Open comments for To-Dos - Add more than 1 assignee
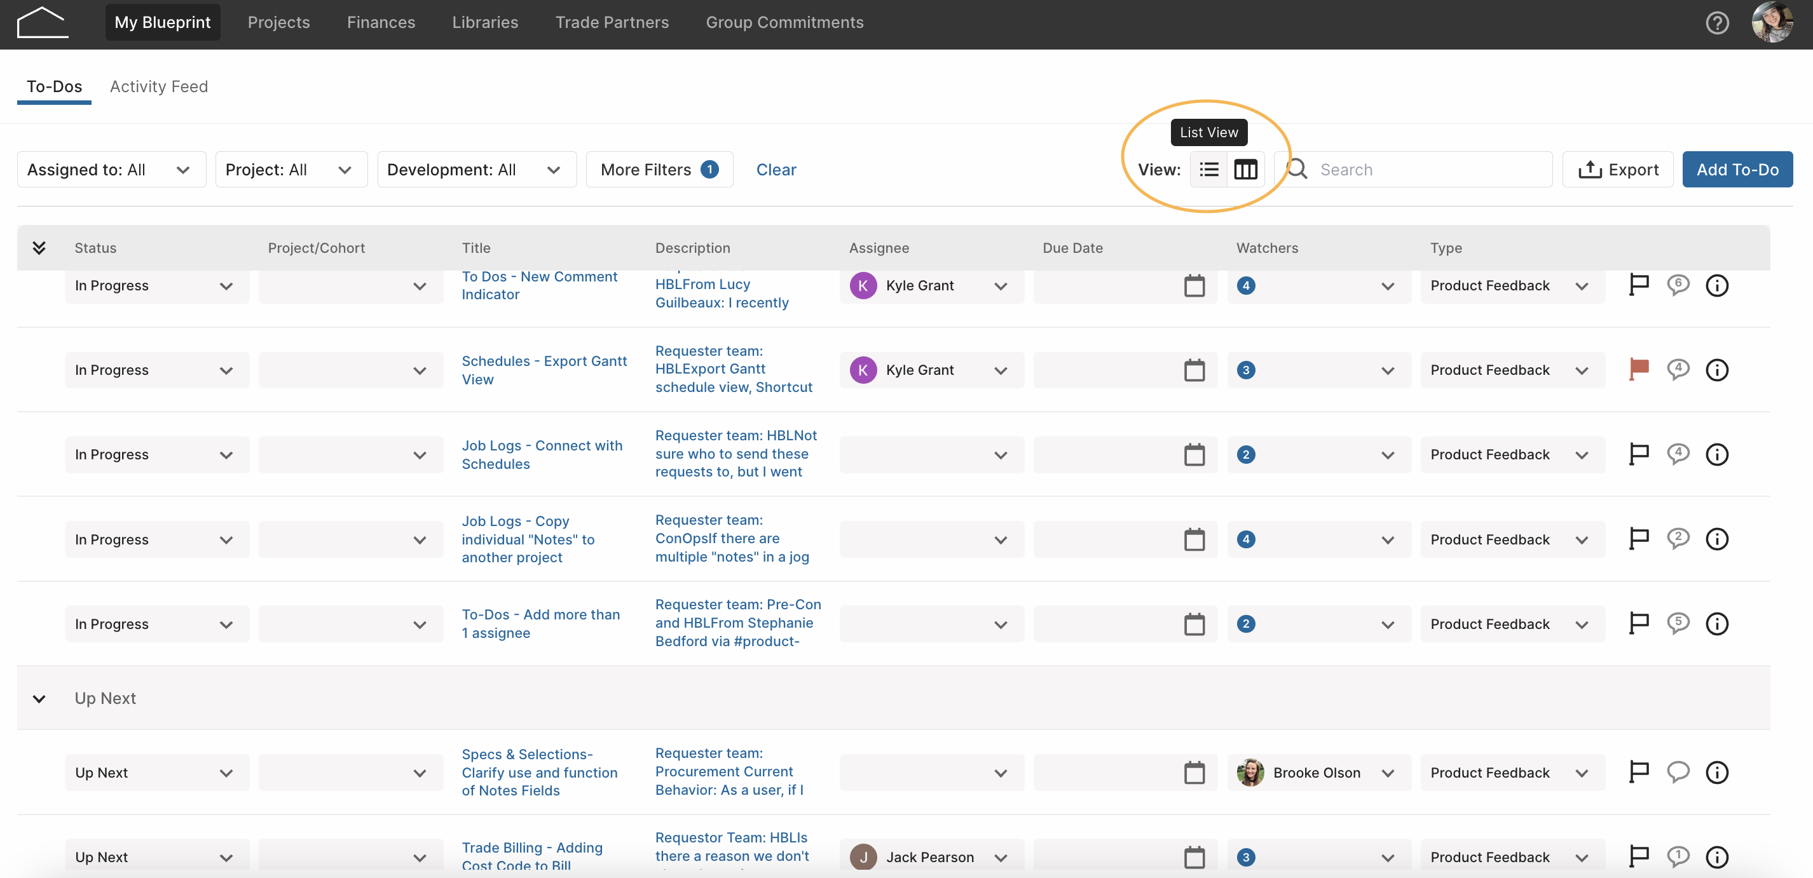Viewport: 1813px width, 878px height. point(1678,623)
